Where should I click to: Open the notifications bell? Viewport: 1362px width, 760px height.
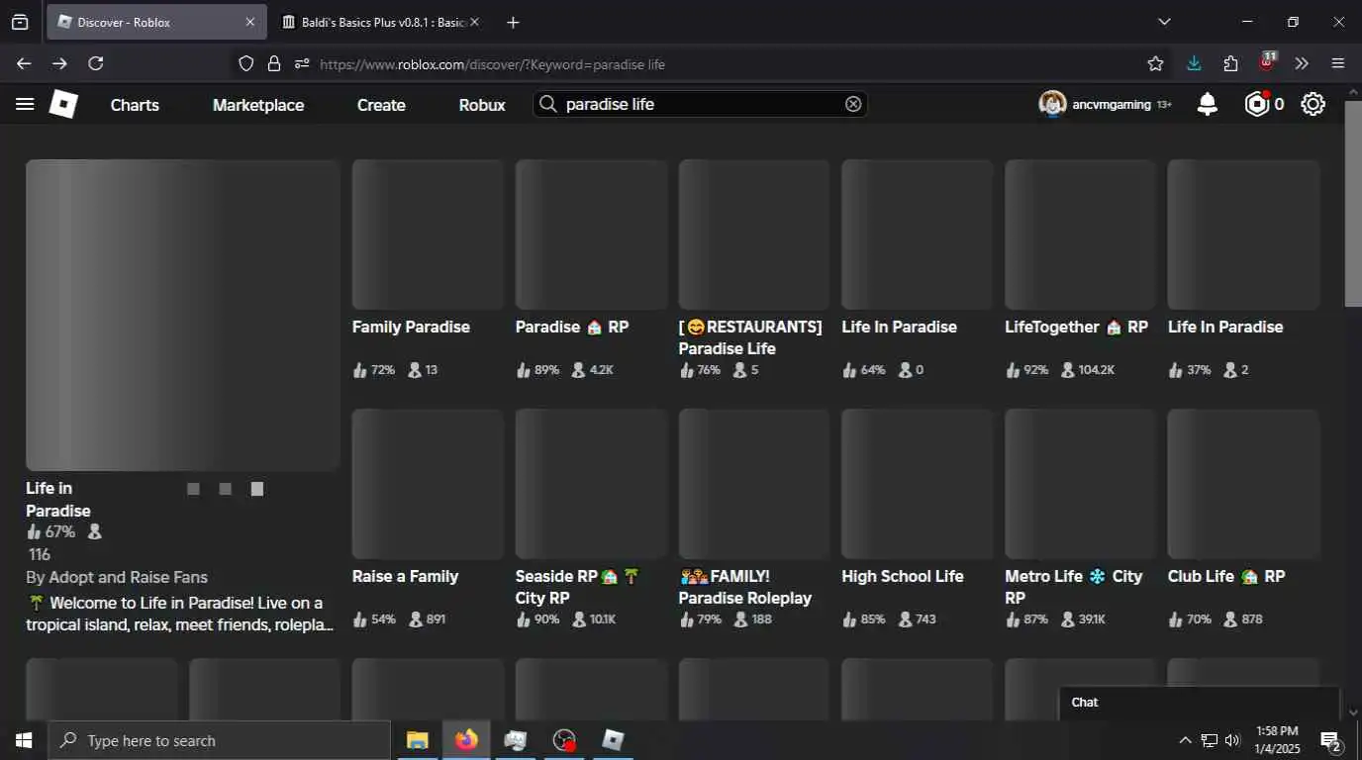pyautogui.click(x=1208, y=104)
